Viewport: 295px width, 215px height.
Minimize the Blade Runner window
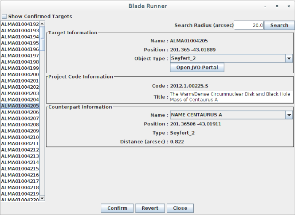(265, 6)
